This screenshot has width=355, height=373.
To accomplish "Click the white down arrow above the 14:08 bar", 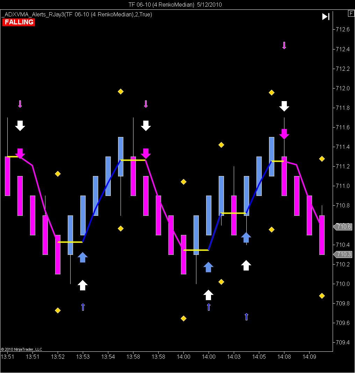I will point(284,106).
